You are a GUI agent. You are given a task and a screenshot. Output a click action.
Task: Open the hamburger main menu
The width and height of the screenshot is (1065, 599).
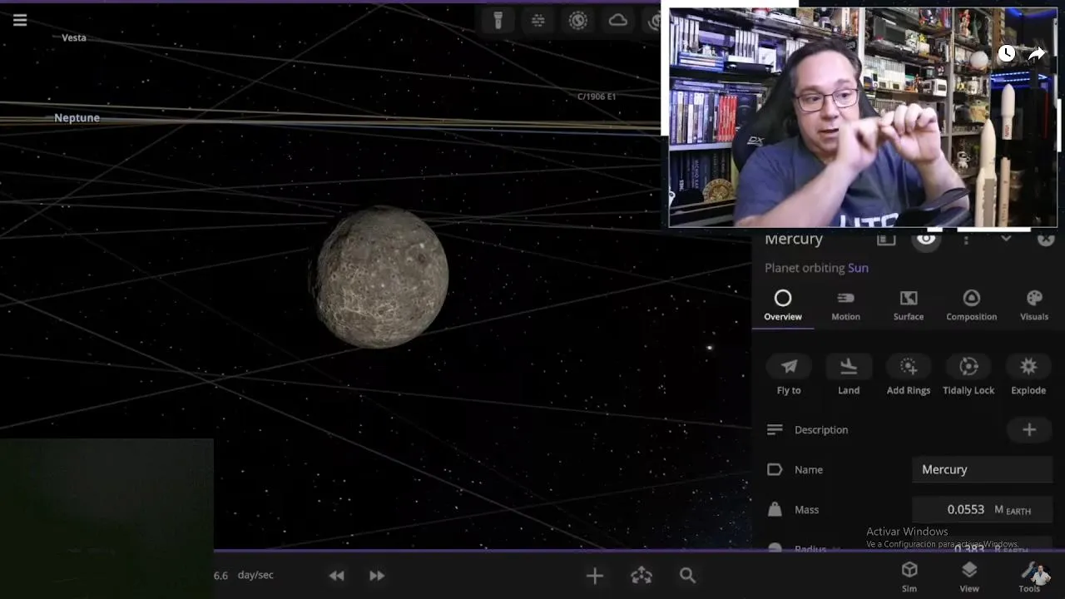[20, 20]
